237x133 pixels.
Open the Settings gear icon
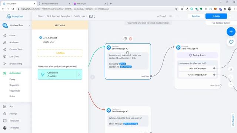(x=5, y=114)
